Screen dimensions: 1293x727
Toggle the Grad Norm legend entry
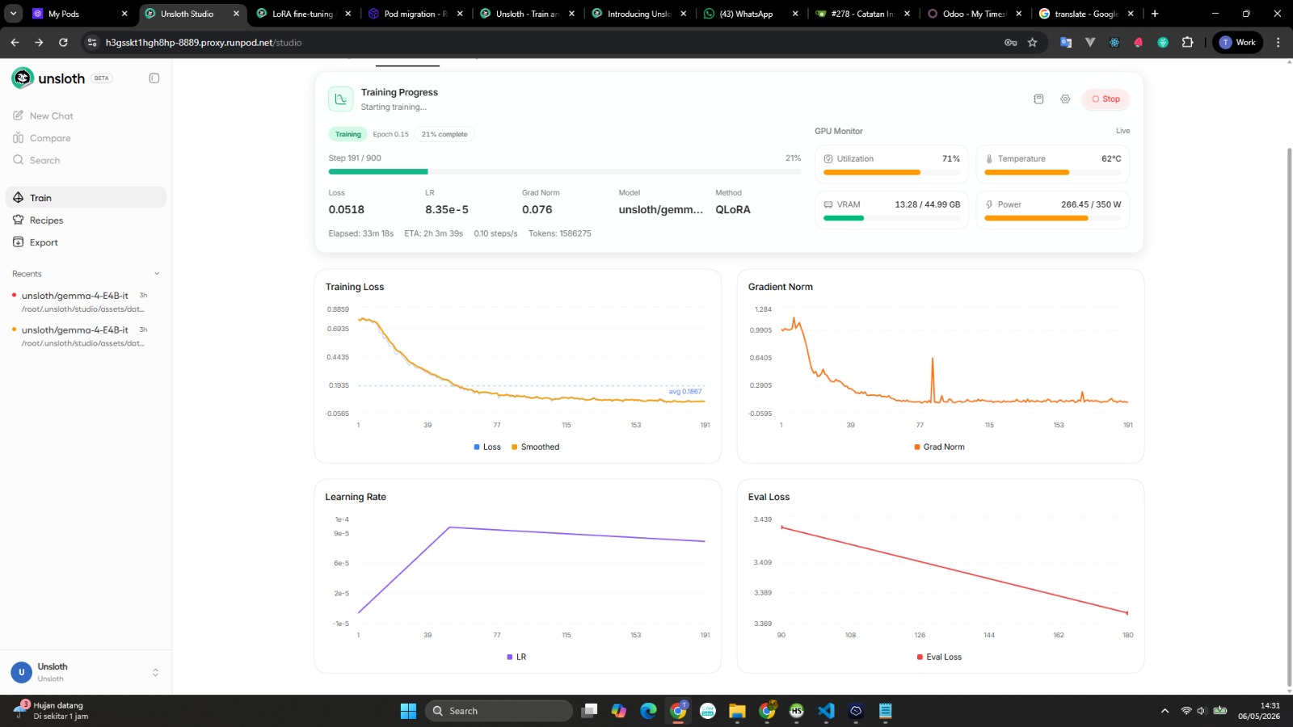coord(939,447)
